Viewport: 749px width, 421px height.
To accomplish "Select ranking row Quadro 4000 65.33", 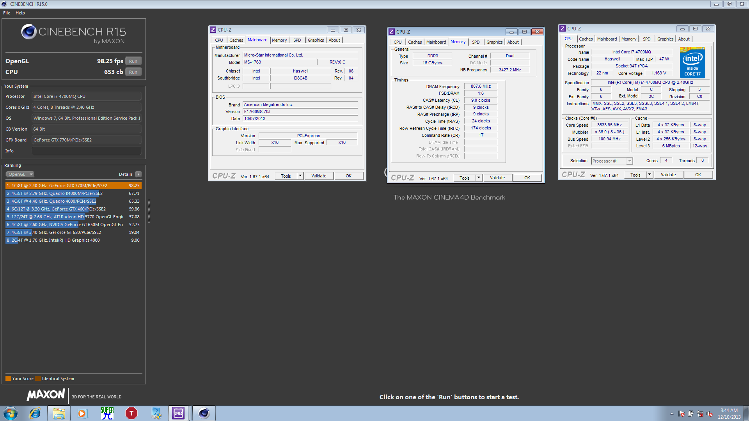I will point(73,201).
